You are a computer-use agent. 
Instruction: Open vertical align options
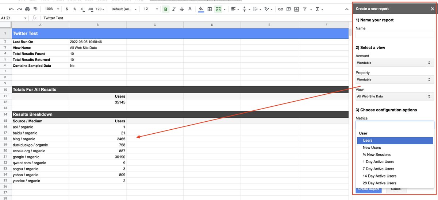(x=246, y=9)
